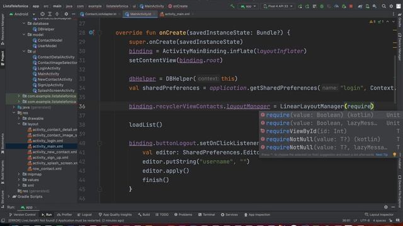Image resolution: width=403 pixels, height=226 pixels.
Task: Open the Device Manager toolbar icon
Action: click(367, 6)
